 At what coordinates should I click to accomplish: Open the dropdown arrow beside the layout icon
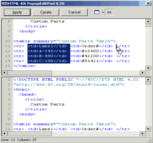click(x=103, y=12)
